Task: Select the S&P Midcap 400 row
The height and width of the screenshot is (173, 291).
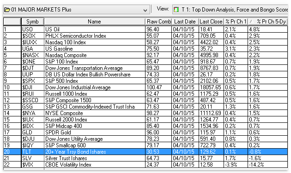Action: 145,126
